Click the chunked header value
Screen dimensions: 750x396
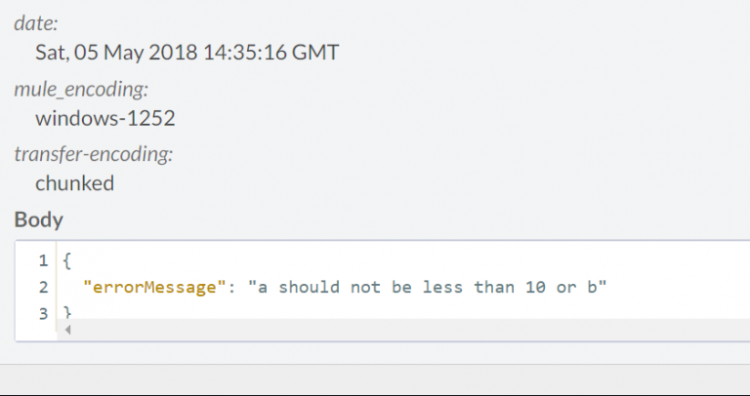tap(74, 182)
